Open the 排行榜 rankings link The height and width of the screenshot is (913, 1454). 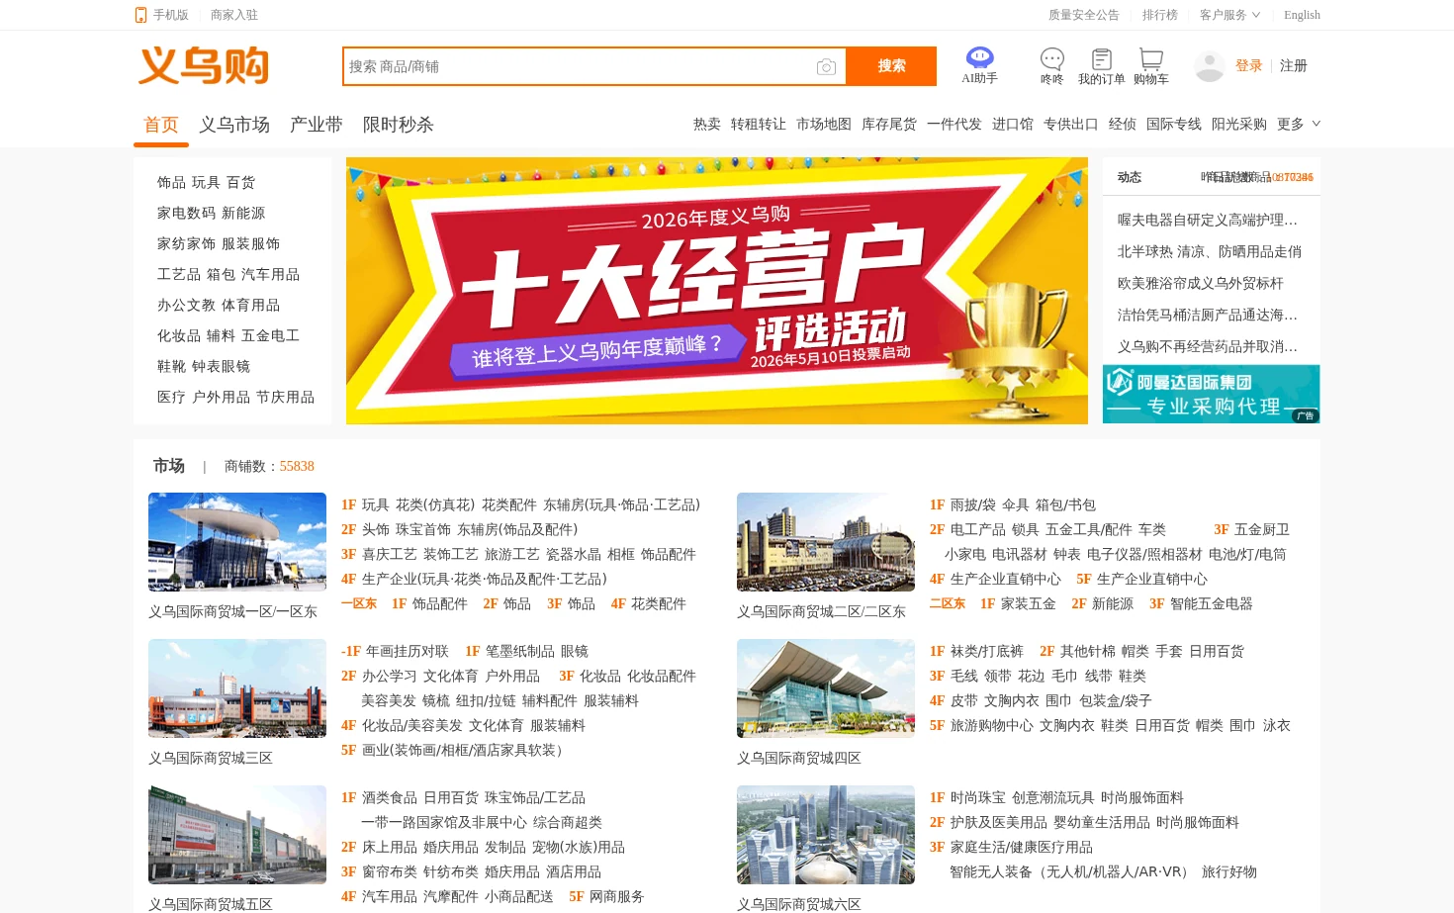(x=1160, y=15)
